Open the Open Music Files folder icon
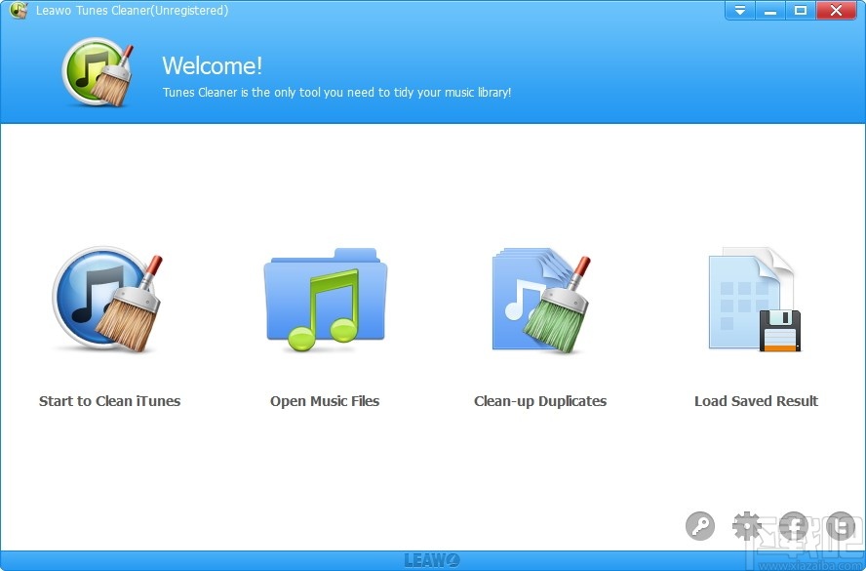Screen dimensions: 866x571 [x=325, y=296]
